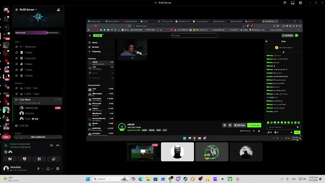Join the Pull Me voice channel

pyautogui.click(x=38, y=126)
